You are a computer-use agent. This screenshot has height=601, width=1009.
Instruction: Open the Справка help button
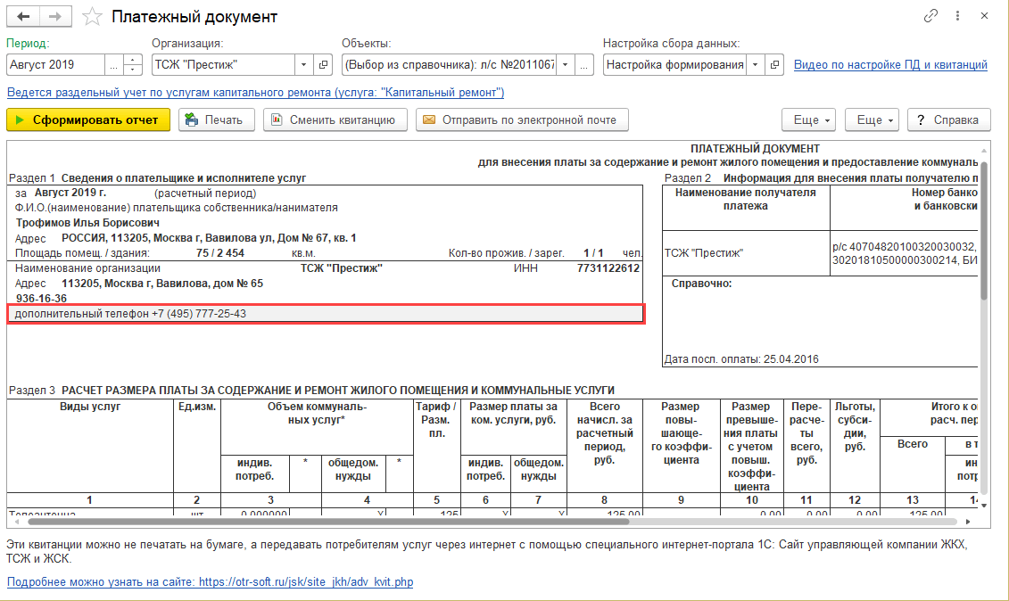coord(948,119)
